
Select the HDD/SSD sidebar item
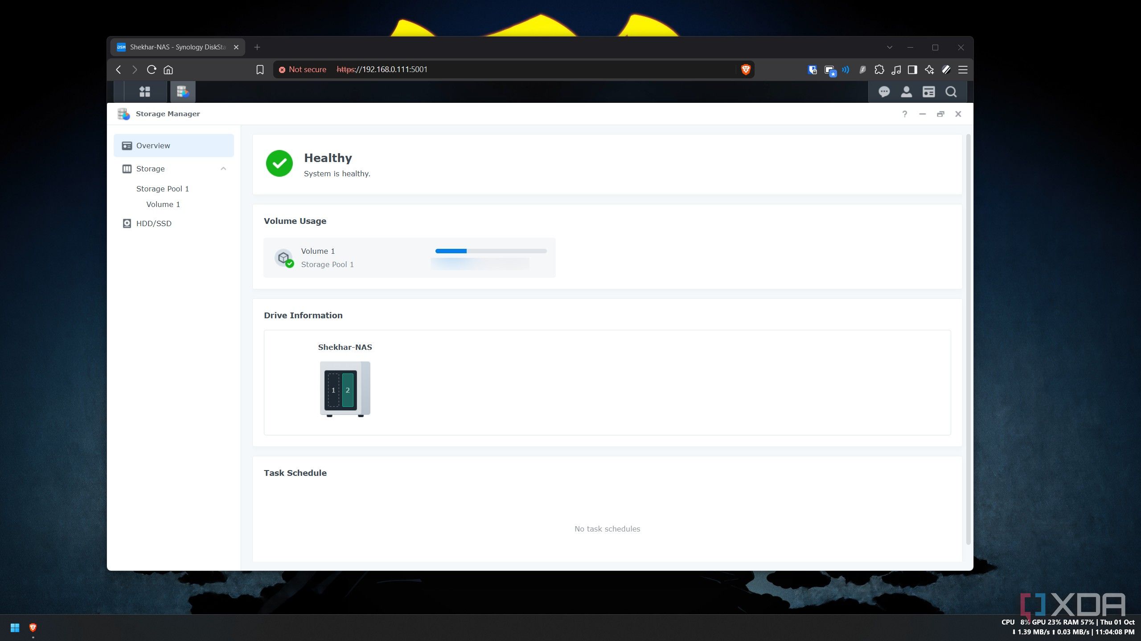174,223
